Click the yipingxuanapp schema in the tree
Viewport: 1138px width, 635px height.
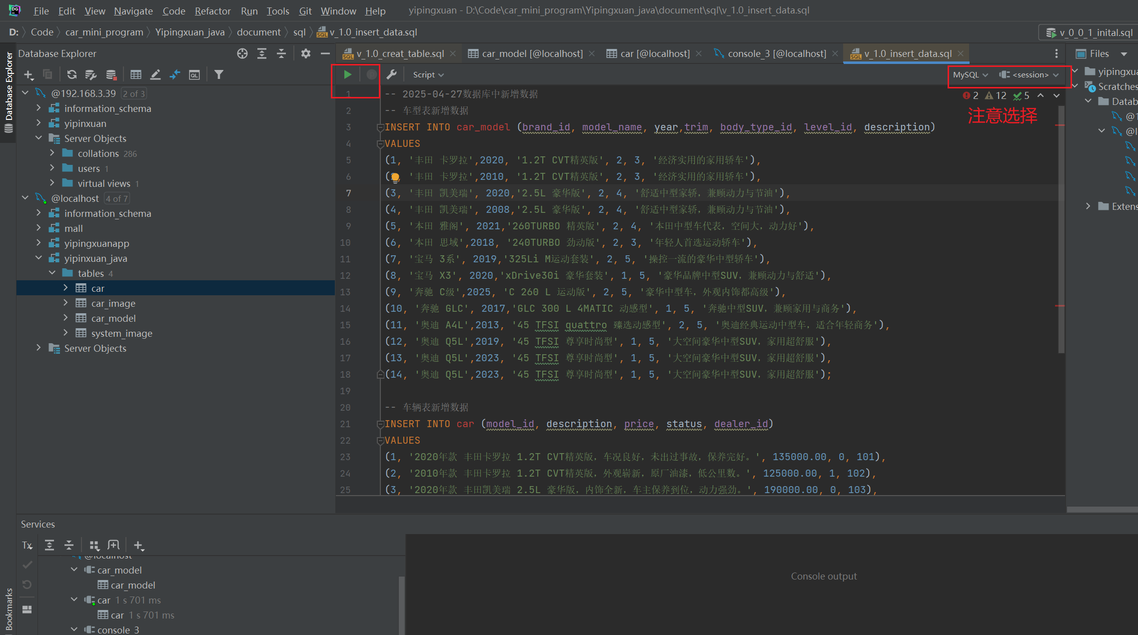(x=96, y=243)
